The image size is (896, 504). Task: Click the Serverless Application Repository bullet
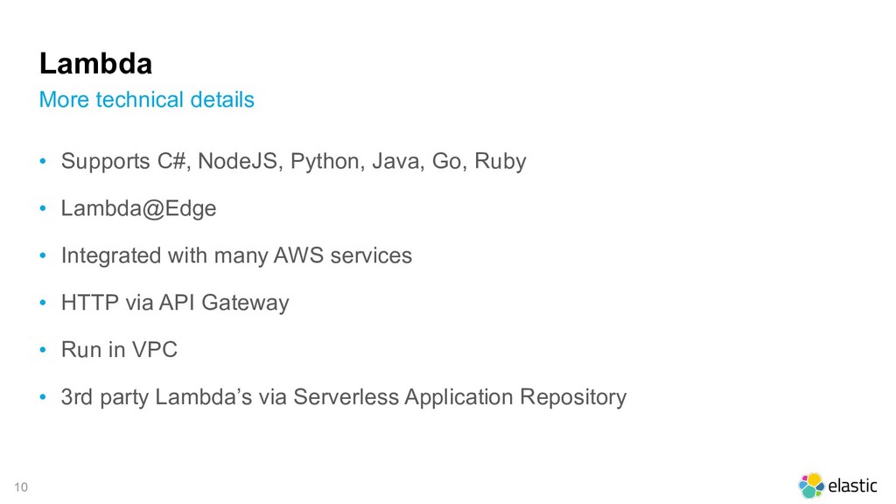pyautogui.click(x=343, y=397)
